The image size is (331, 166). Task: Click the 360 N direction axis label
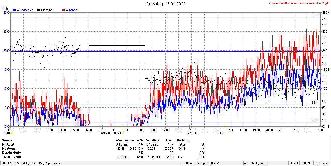point(326,12)
